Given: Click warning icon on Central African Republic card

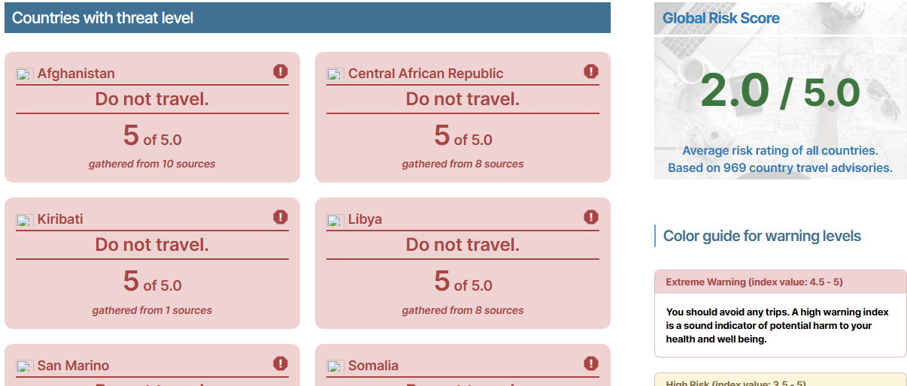Looking at the screenshot, I should click(591, 71).
